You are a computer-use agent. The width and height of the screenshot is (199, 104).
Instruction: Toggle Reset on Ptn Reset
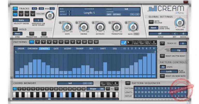[x=162, y=56]
